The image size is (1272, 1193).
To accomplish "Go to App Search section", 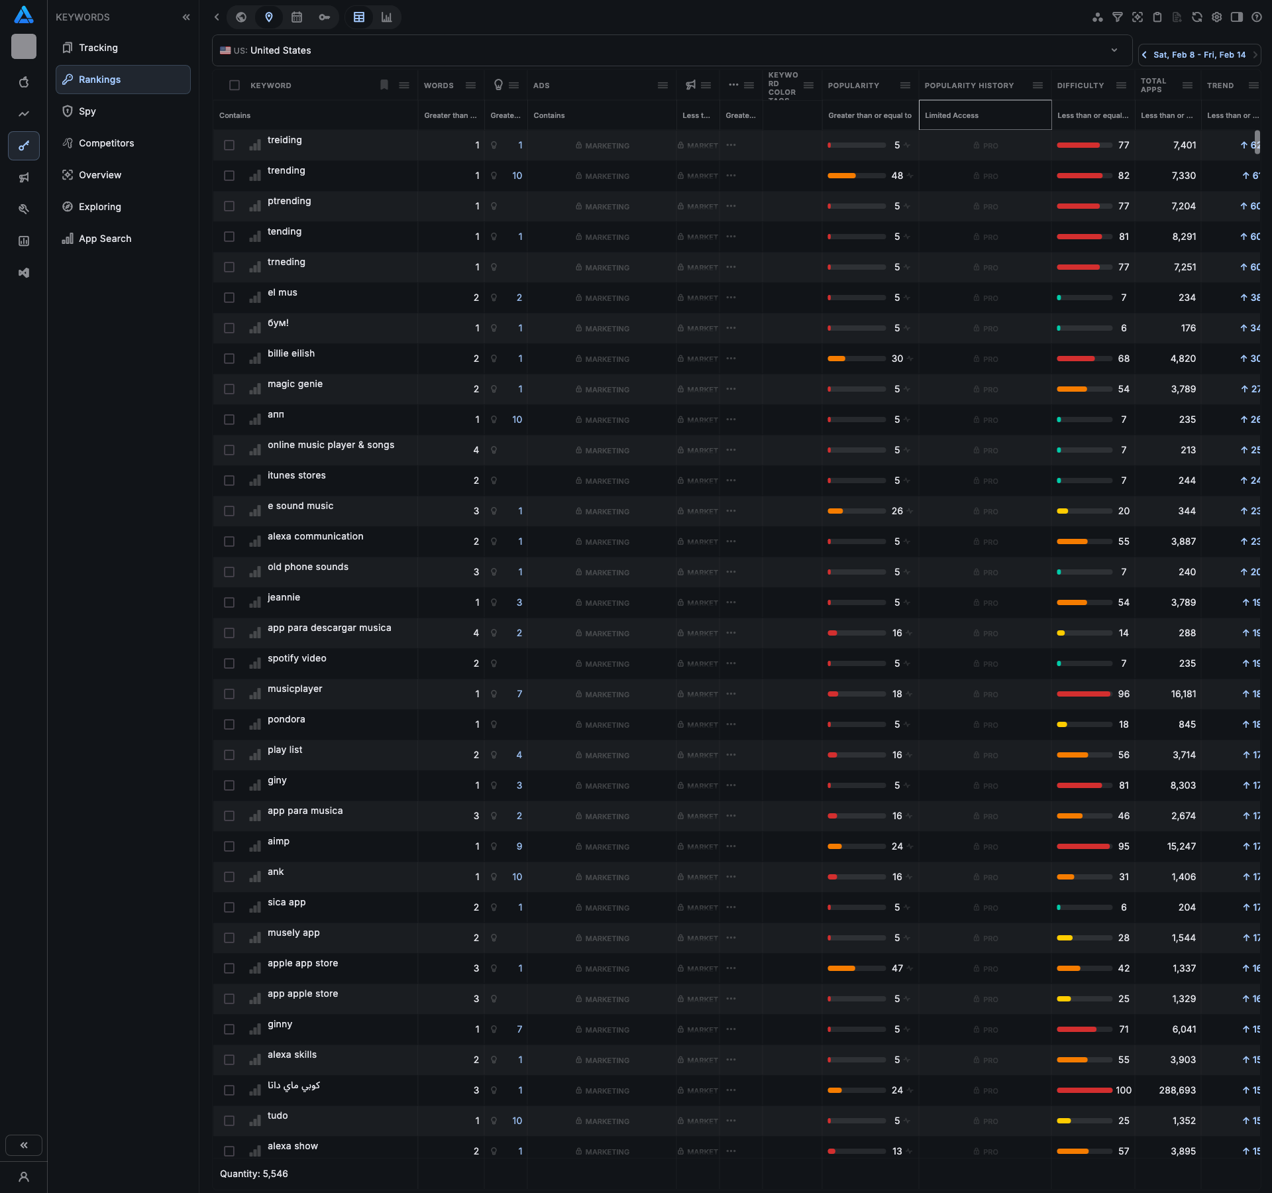I will click(x=105, y=239).
